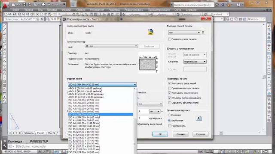Viewport: 275px width, 154px height.
Task: Toggle the Объекты листа последними checkbox
Action: pos(169,98)
